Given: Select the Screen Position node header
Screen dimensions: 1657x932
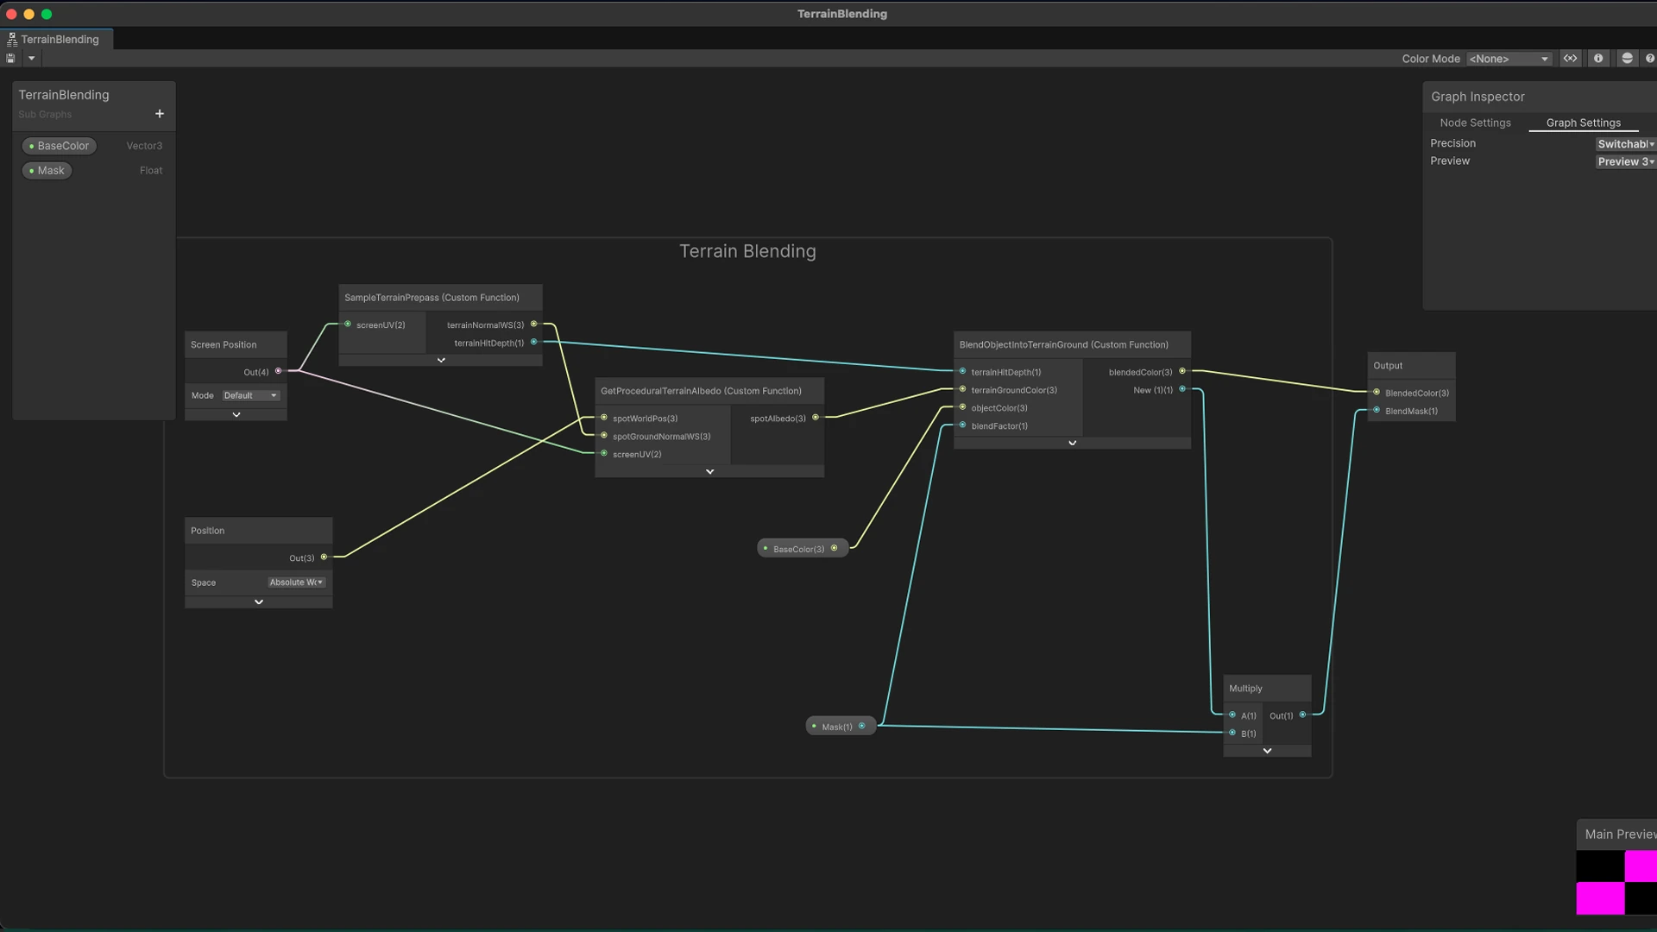Looking at the screenshot, I should 236,344.
